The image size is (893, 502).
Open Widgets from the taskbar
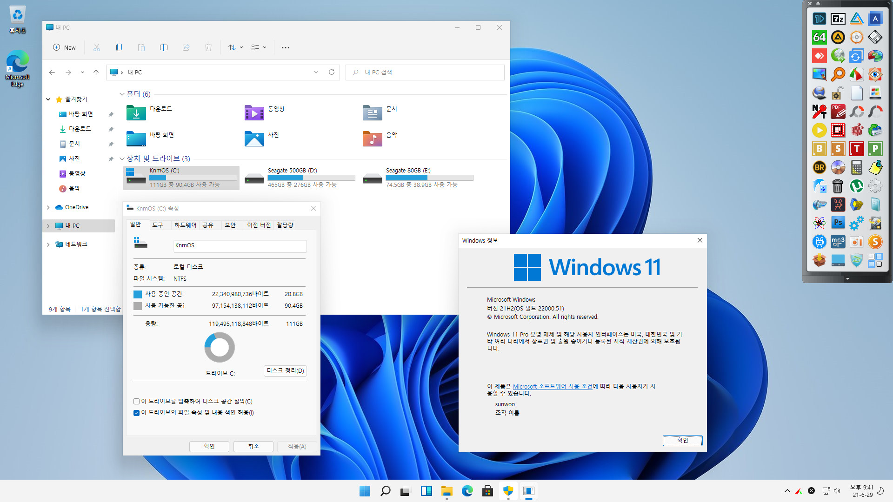427,491
